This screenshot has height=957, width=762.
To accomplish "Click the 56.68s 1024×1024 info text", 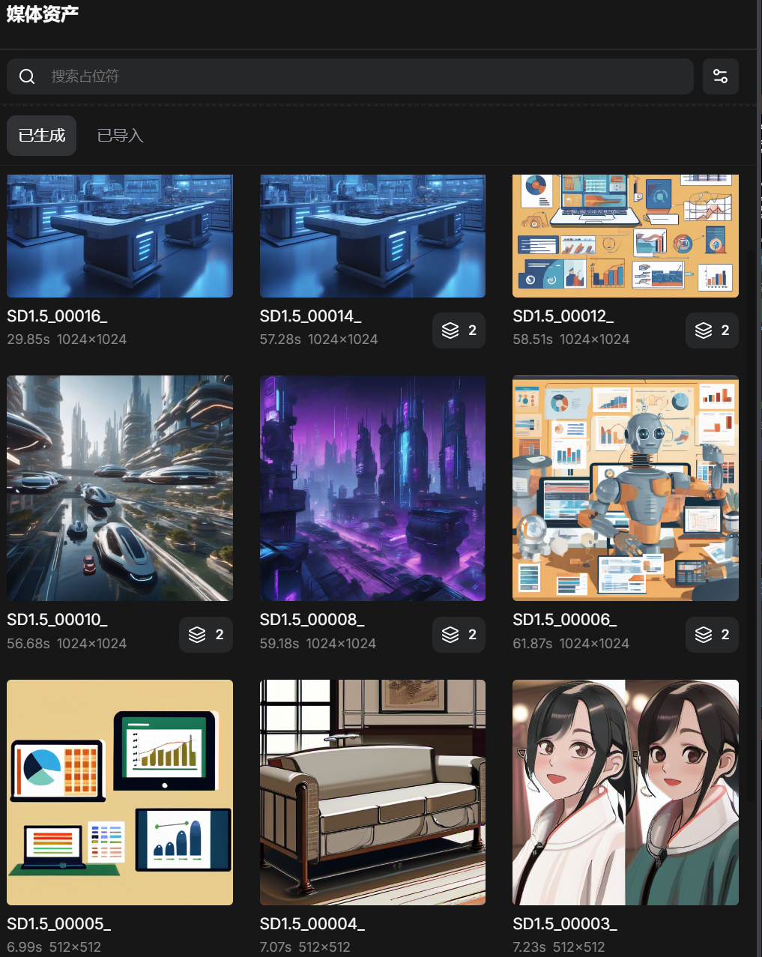I will pos(67,644).
